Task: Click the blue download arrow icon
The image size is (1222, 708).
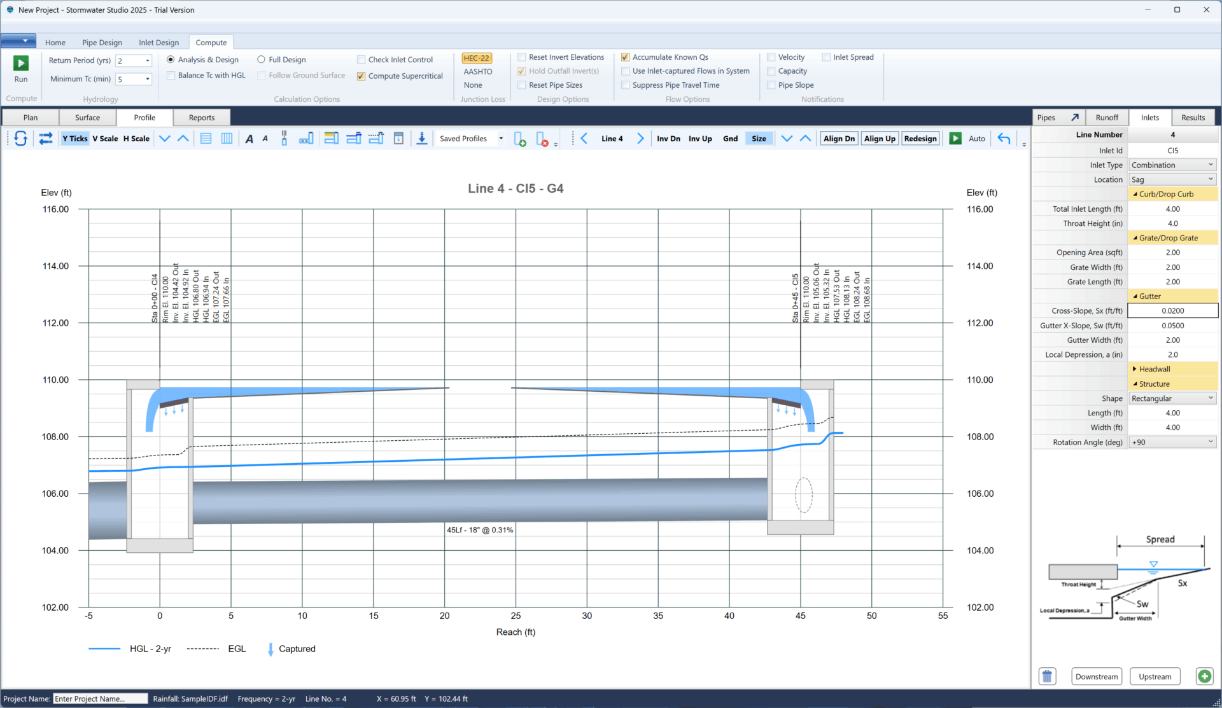Action: 421,139
